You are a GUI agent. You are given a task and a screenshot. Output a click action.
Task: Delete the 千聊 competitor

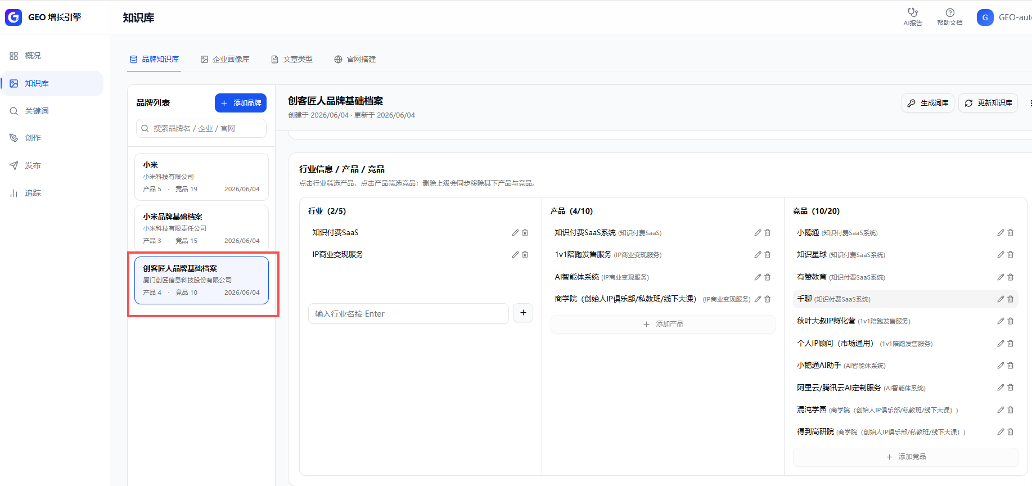tap(1011, 299)
